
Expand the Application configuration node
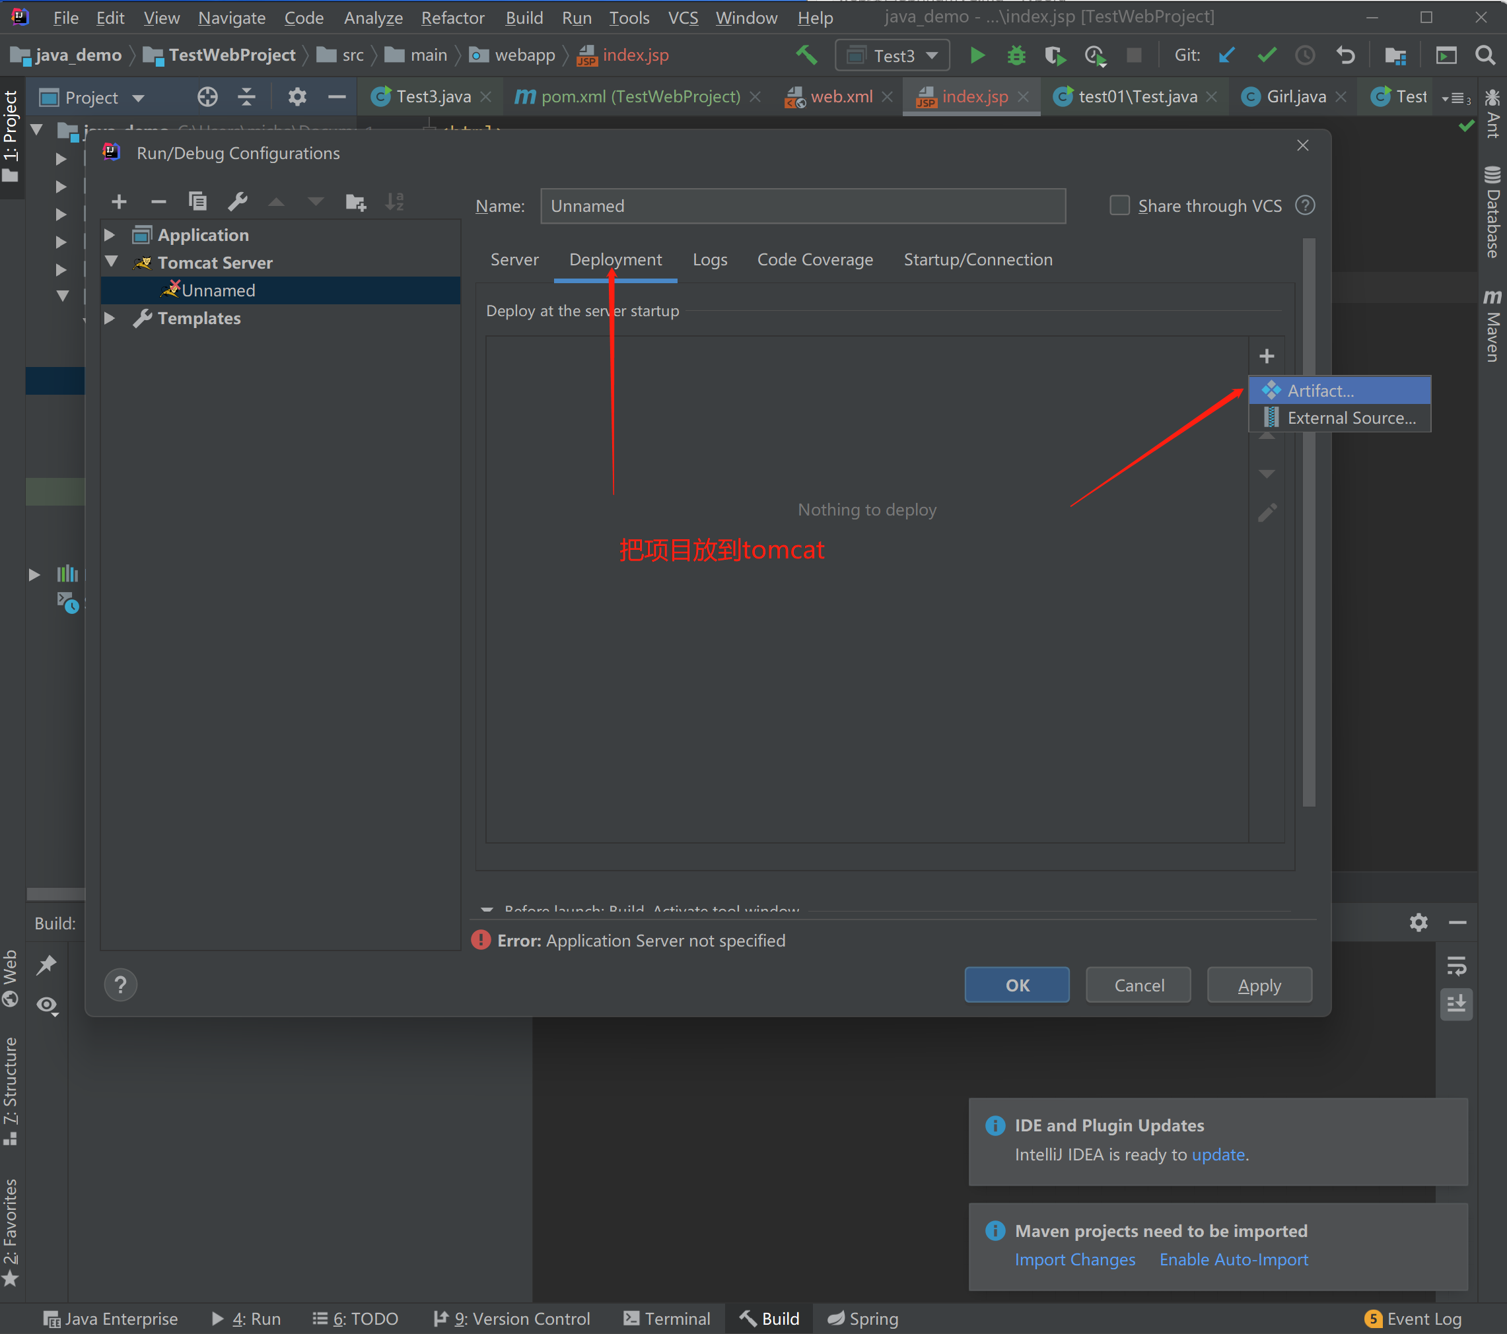pyautogui.click(x=109, y=235)
